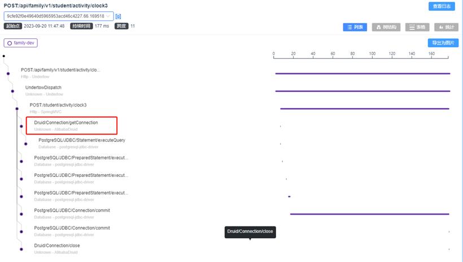The width and height of the screenshot is (463, 262).
Task: Switch to the 树结构 tree view
Action: (x=386, y=27)
